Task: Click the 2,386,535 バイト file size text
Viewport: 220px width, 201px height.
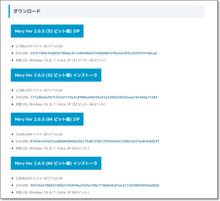Action: pos(29,90)
